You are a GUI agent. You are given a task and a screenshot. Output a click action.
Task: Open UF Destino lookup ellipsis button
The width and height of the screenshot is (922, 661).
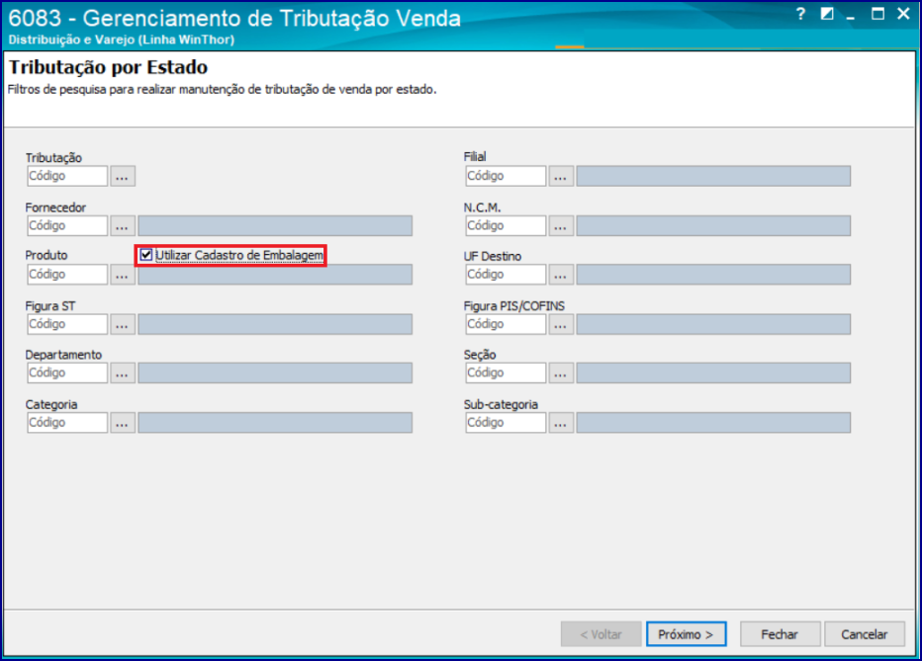tap(561, 275)
